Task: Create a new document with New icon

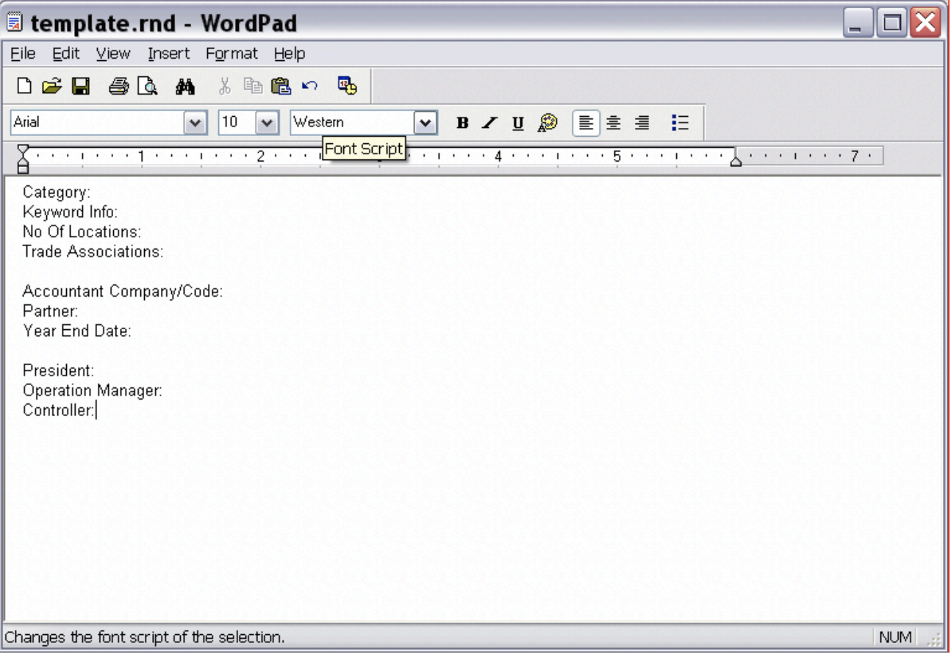Action: point(24,87)
